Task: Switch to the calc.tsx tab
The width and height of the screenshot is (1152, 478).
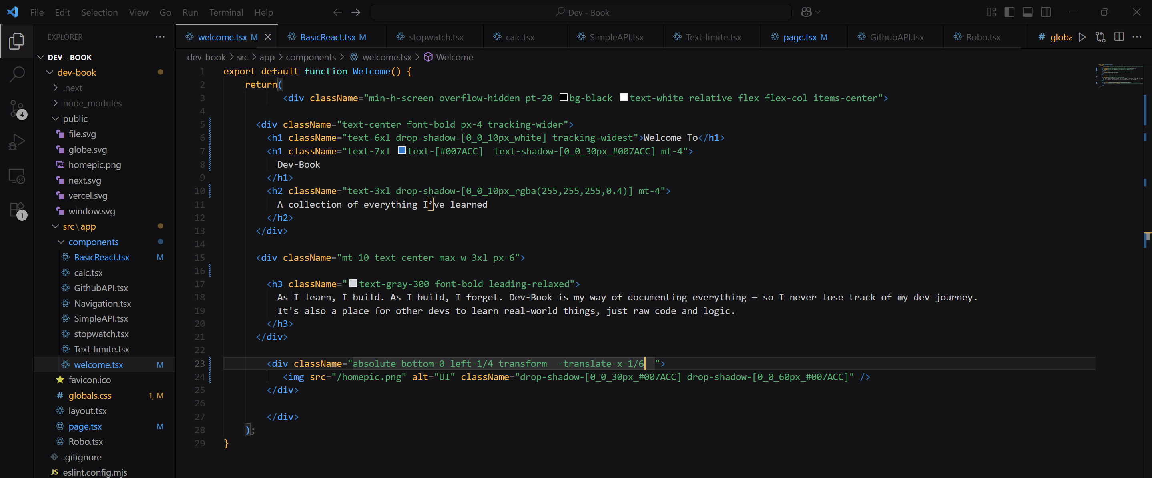Action: click(525, 37)
